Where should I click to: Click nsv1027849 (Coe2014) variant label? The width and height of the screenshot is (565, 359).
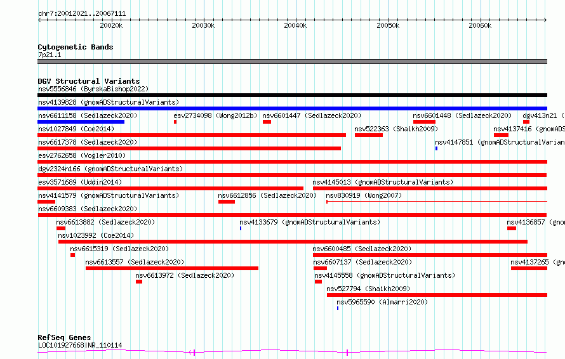[x=76, y=129]
